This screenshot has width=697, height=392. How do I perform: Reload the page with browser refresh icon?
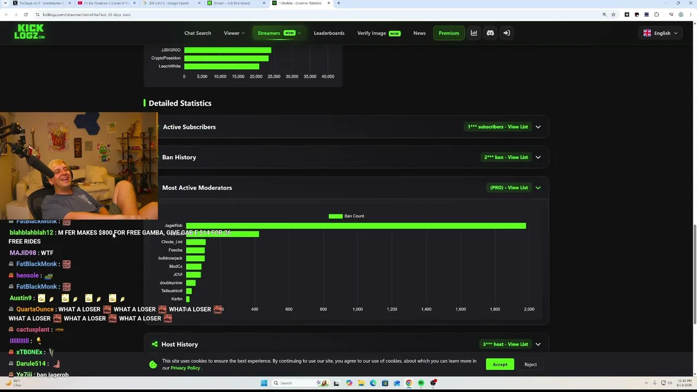pyautogui.click(x=26, y=15)
